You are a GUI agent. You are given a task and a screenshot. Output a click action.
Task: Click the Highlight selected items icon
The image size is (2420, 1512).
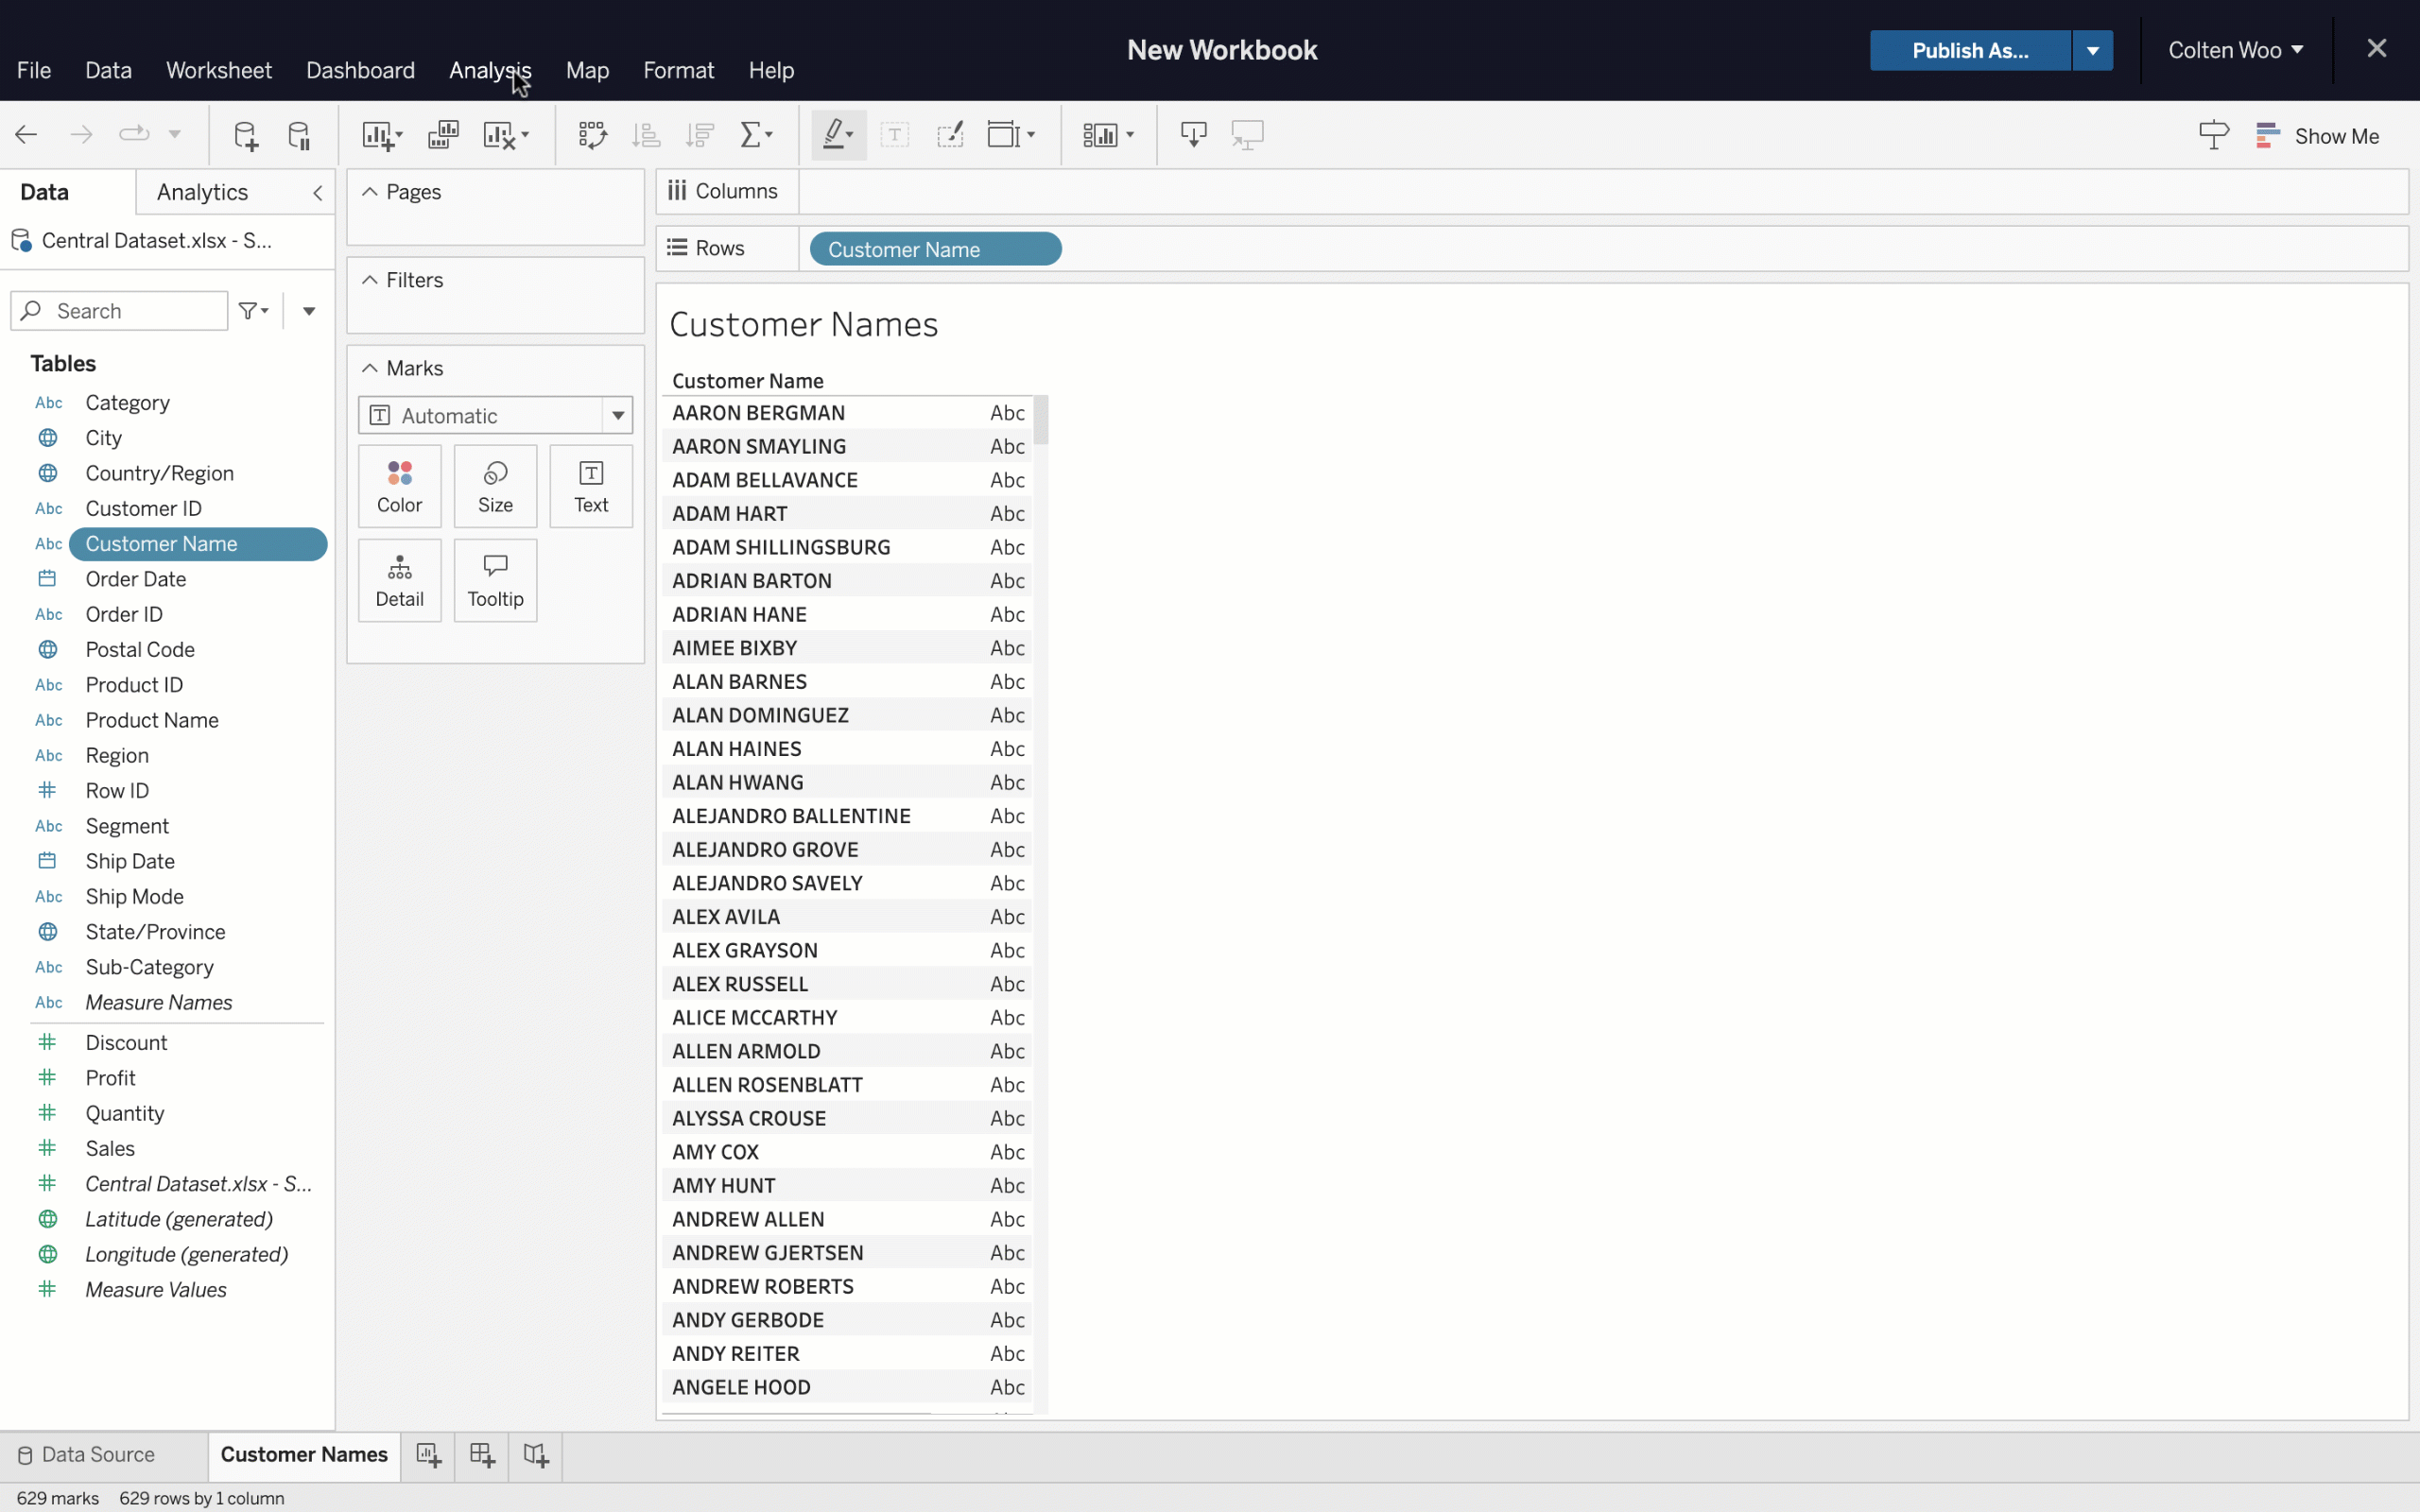click(x=833, y=134)
